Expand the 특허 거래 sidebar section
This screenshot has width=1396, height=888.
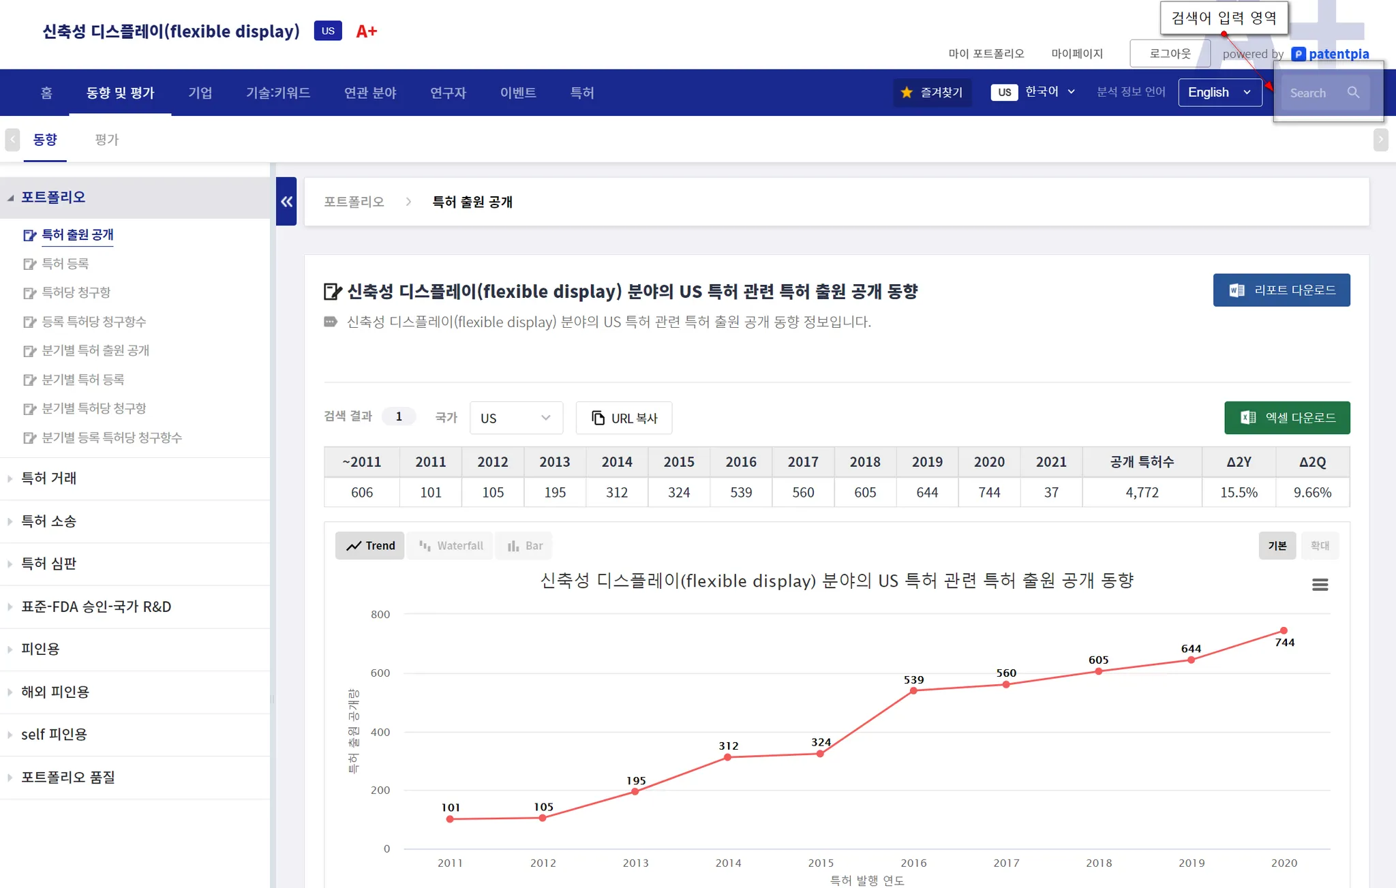pyautogui.click(x=49, y=478)
